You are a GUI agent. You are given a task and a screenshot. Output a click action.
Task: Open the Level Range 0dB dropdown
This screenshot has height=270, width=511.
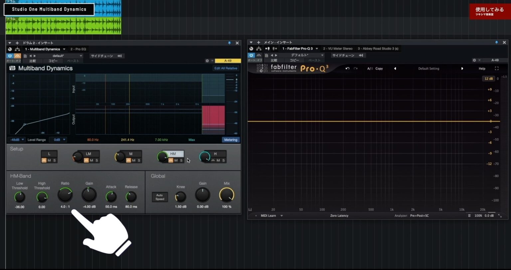(58, 140)
